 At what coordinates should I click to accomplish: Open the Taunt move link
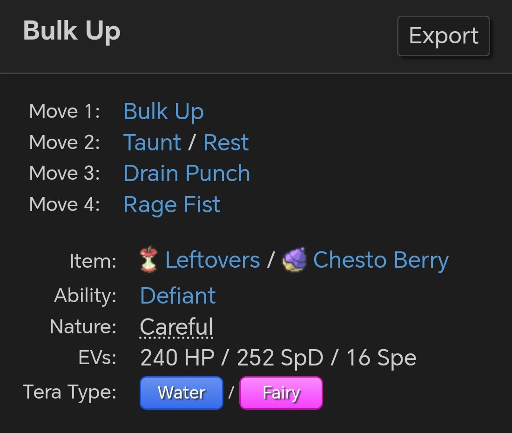point(152,142)
